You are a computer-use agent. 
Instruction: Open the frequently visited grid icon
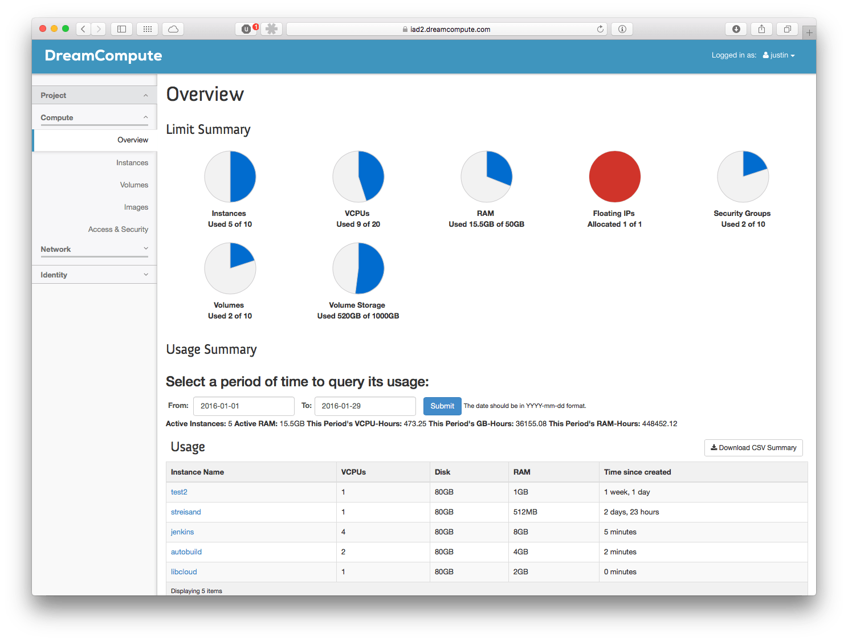point(147,28)
